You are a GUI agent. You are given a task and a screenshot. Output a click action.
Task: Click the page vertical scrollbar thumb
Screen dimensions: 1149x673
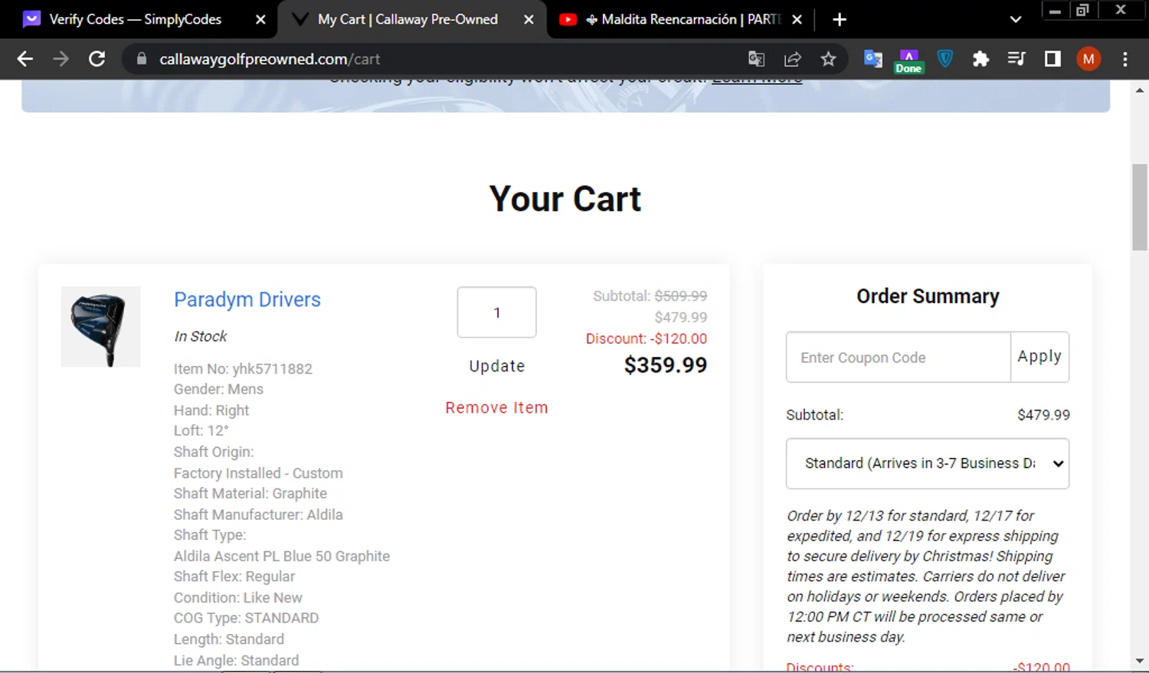click(1140, 207)
